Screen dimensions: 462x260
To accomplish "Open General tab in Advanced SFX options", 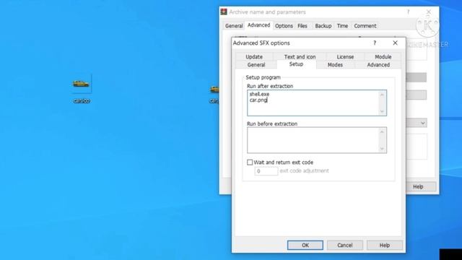I will tap(256, 65).
